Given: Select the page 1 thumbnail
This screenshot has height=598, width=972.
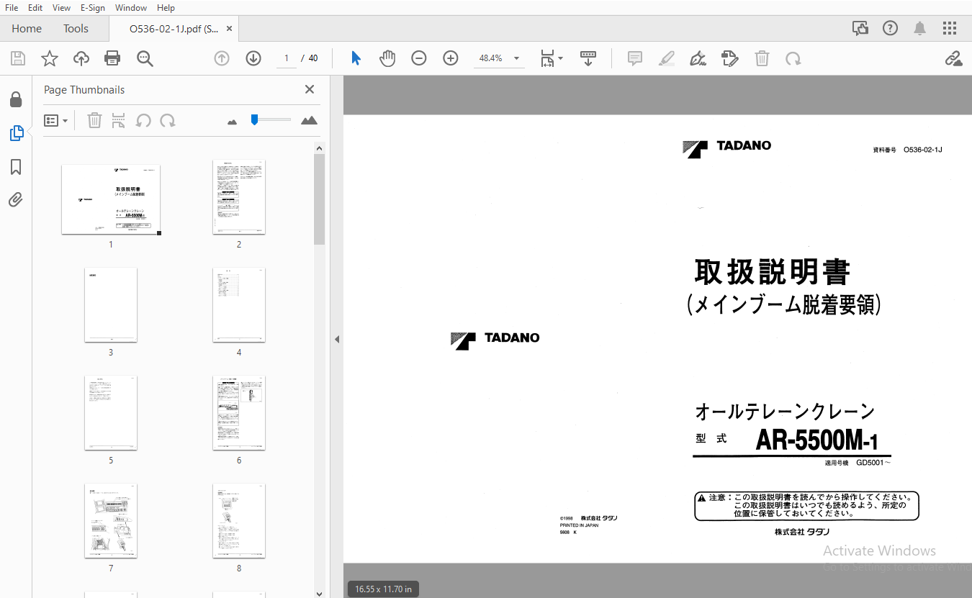Looking at the screenshot, I should [111, 199].
